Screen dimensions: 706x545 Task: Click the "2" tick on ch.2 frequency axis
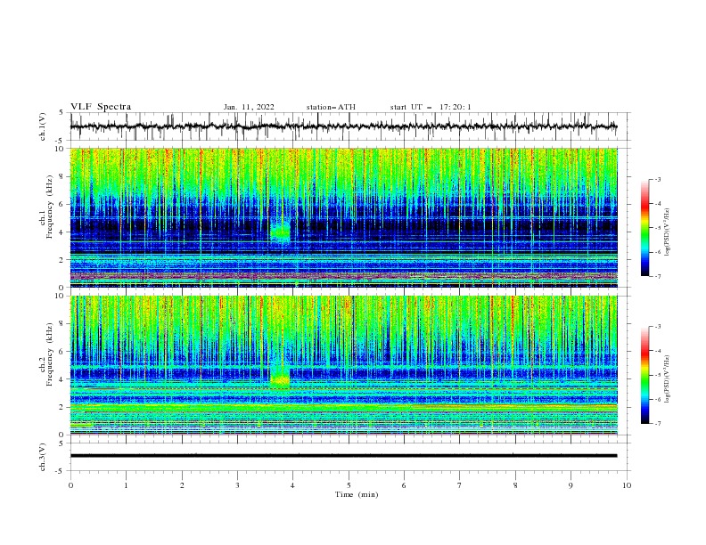point(62,407)
